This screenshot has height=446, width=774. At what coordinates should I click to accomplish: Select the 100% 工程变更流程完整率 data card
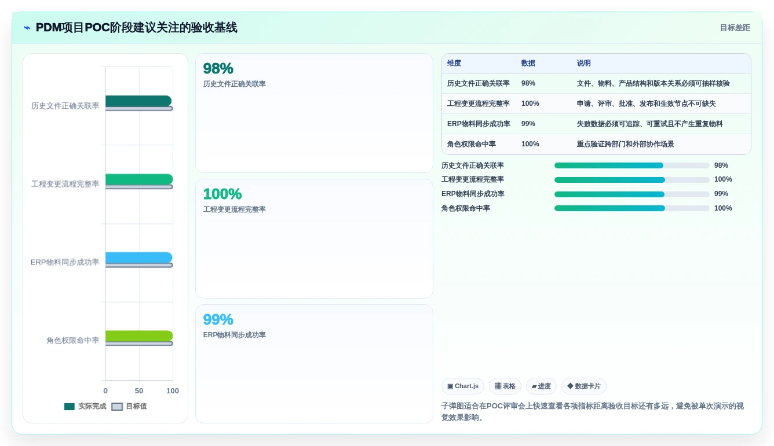tap(314, 239)
